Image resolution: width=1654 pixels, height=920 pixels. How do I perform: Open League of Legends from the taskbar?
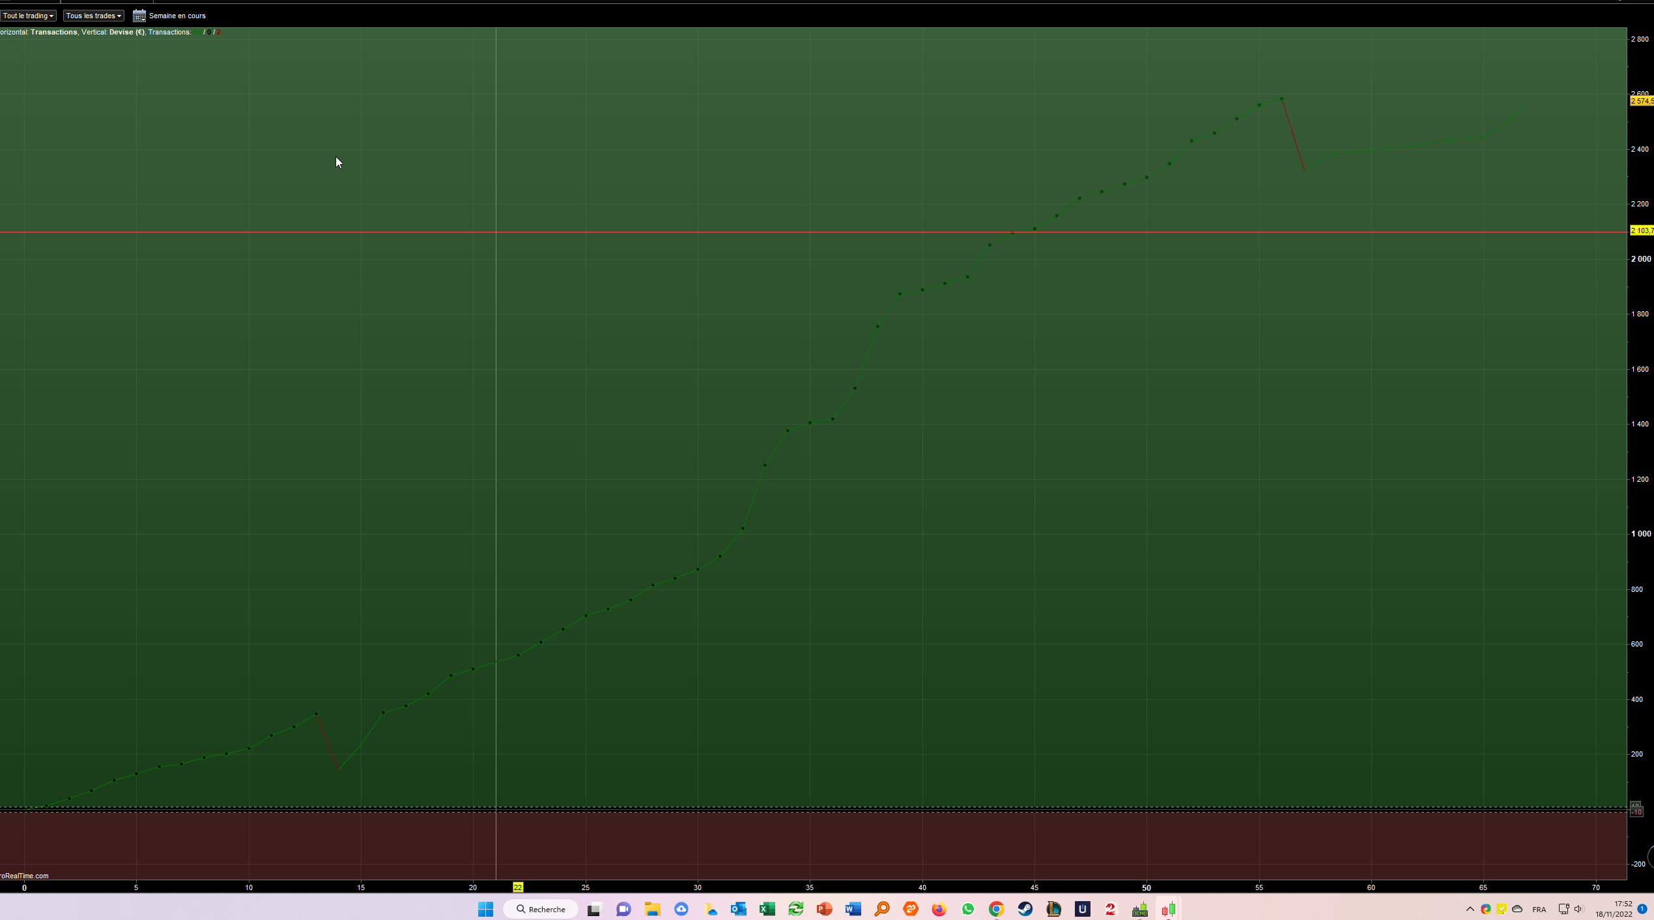coord(1053,910)
